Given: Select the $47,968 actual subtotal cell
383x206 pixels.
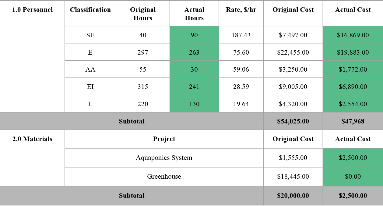Looking at the screenshot, I should (x=353, y=121).
